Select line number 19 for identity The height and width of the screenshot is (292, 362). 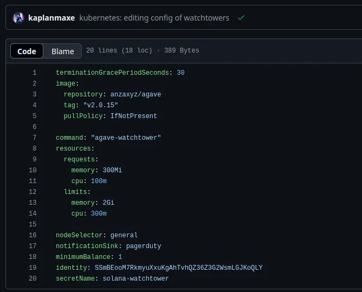33,268
